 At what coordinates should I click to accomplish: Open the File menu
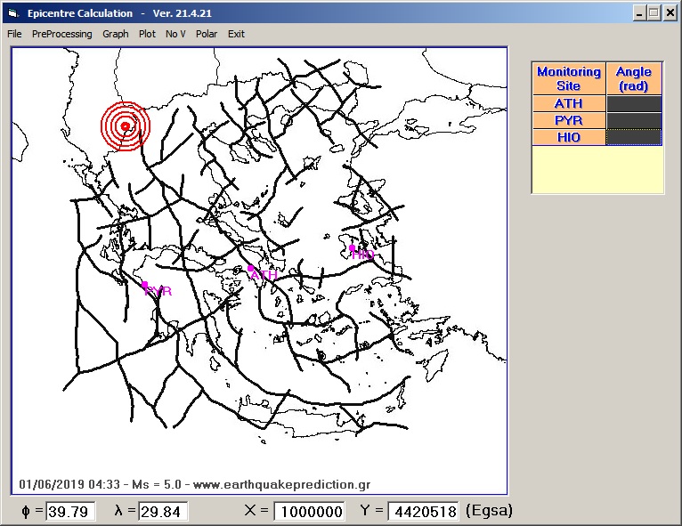pos(14,34)
